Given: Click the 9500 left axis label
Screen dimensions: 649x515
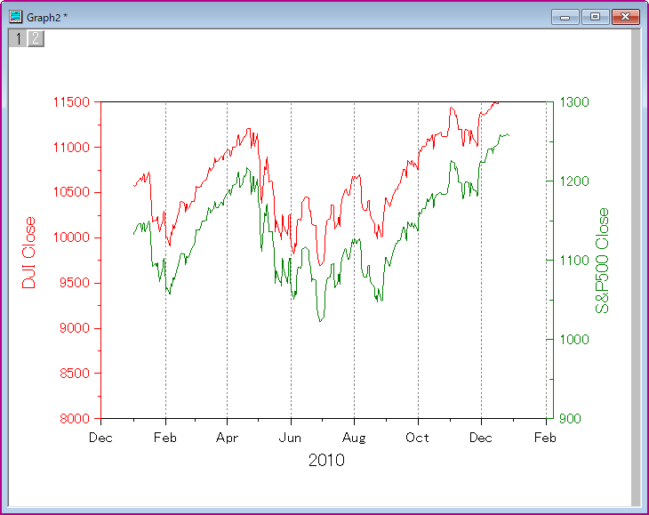Looking at the screenshot, I should pos(75,283).
